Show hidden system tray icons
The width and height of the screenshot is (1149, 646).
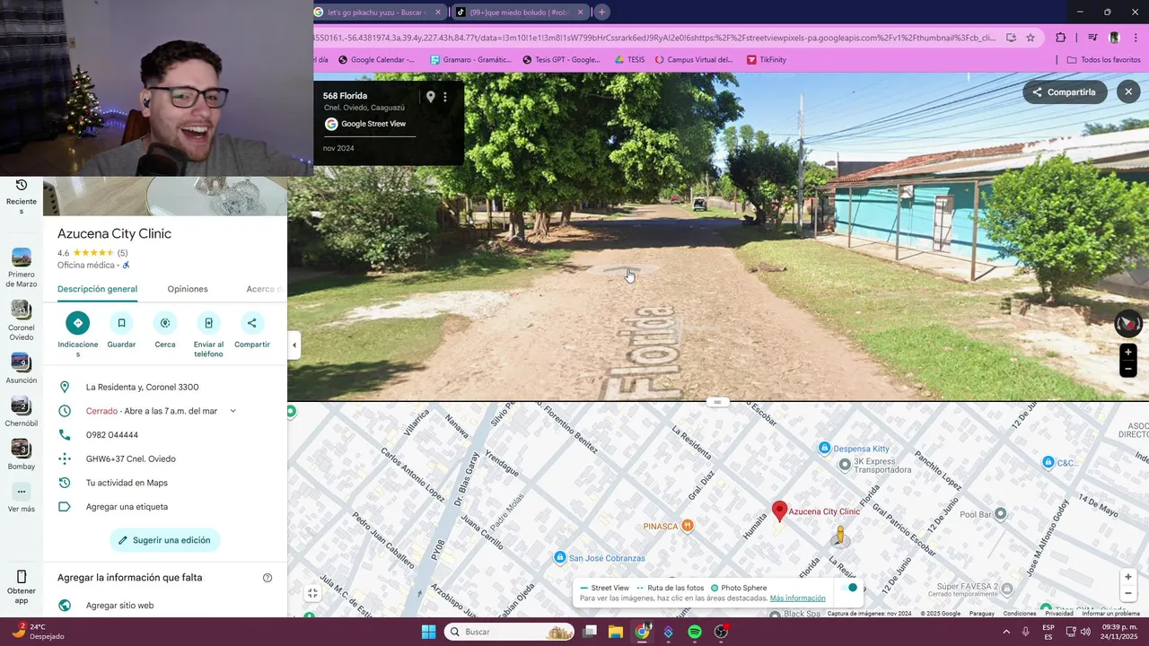click(1005, 632)
